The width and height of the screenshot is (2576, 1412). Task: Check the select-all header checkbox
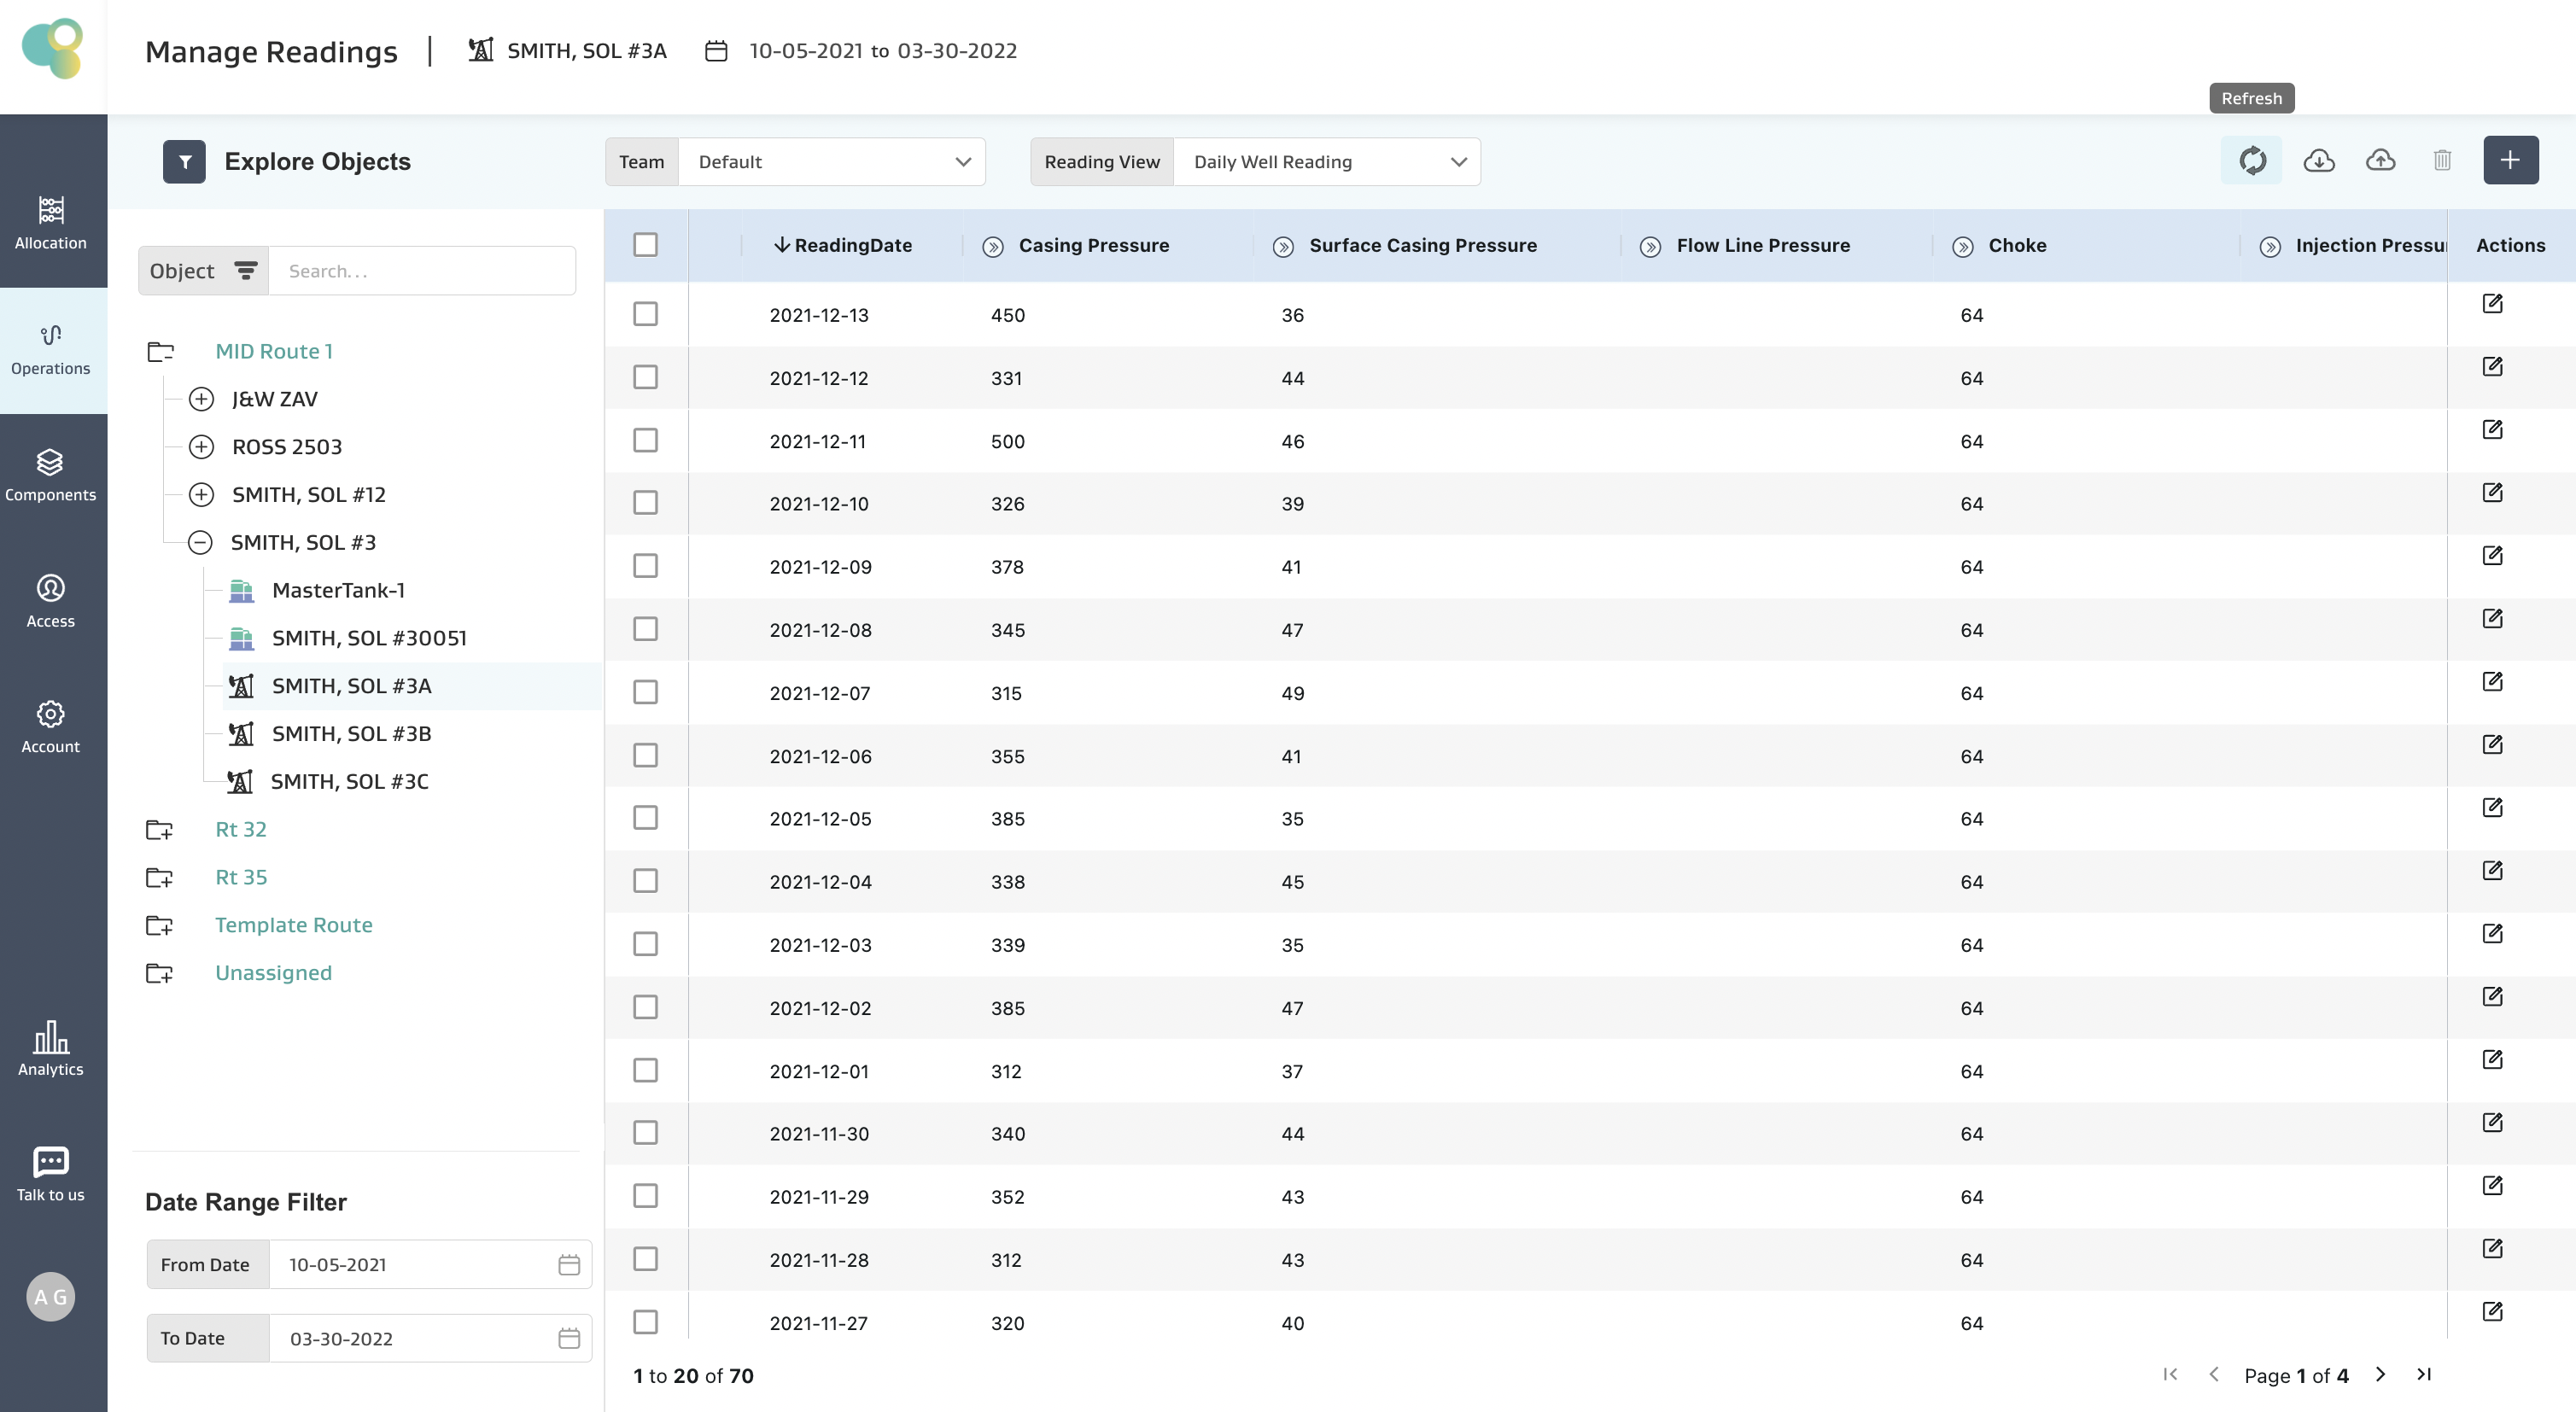pyautogui.click(x=645, y=245)
